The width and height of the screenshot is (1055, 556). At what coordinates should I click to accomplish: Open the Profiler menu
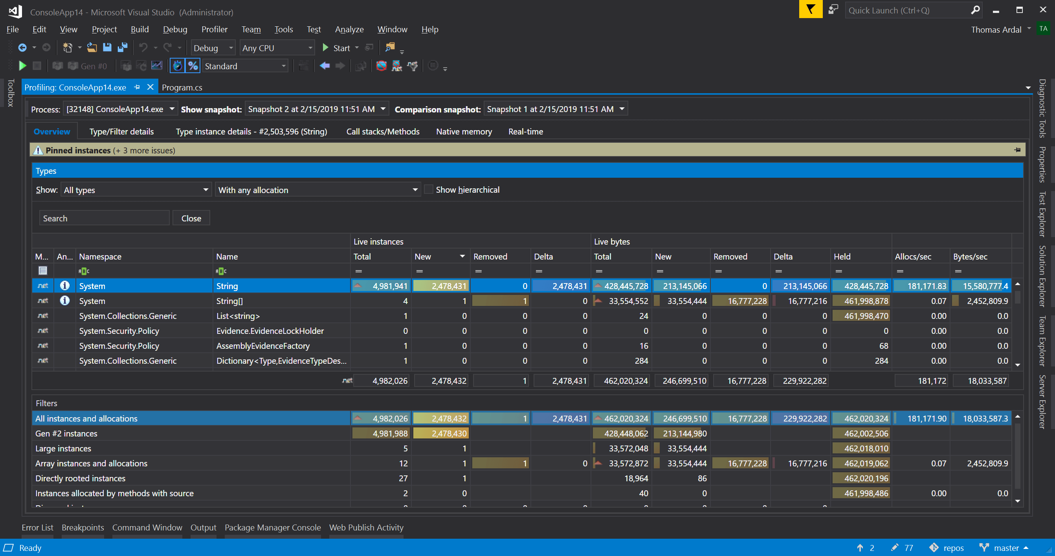[215, 29]
